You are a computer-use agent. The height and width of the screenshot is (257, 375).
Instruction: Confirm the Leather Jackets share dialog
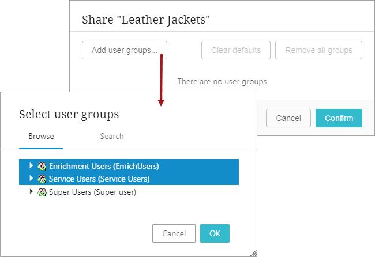339,118
